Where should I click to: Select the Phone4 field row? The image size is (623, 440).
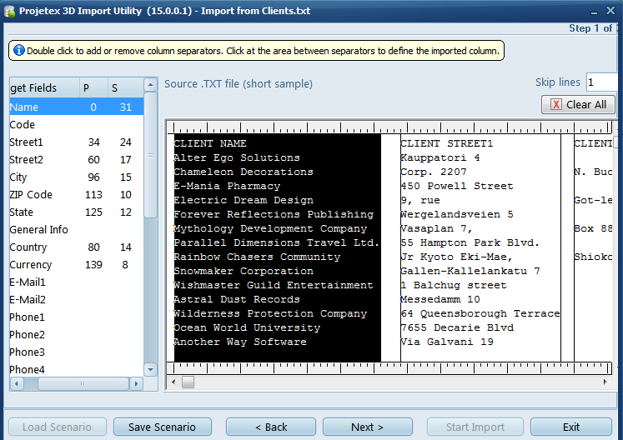[76, 369]
